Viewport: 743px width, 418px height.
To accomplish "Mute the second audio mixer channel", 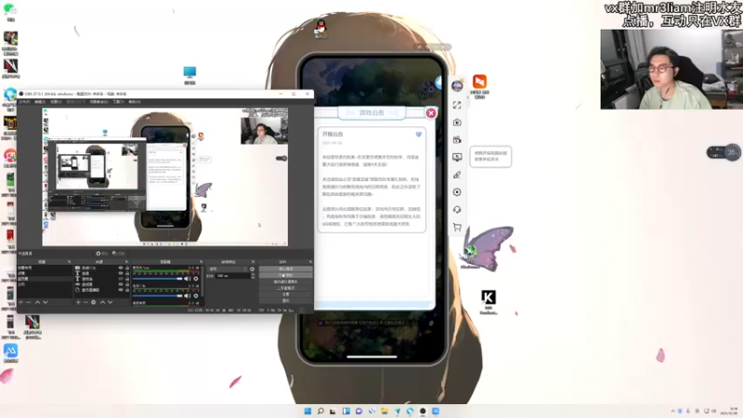I will [187, 295].
